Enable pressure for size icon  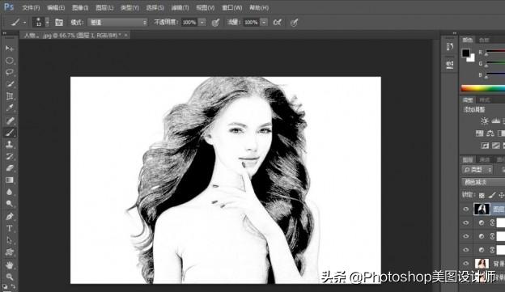click(x=294, y=22)
